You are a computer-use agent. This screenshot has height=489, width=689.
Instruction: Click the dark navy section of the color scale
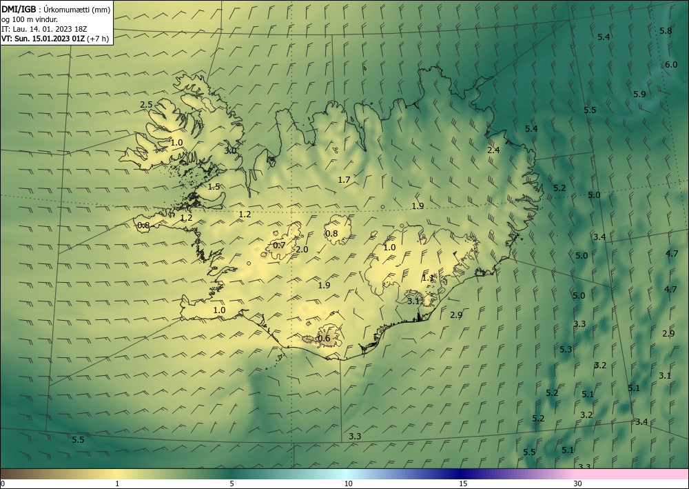(462, 474)
